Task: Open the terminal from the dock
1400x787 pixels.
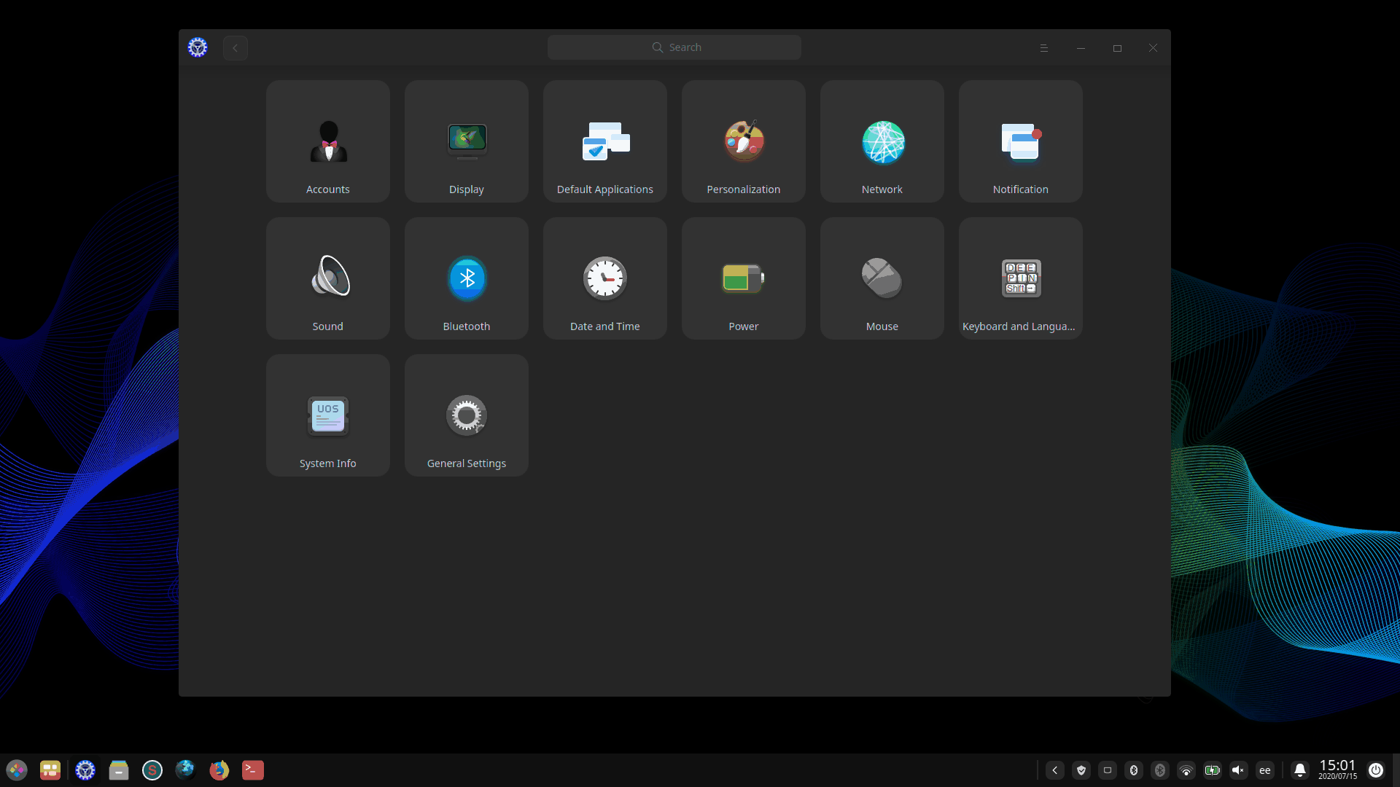Action: (253, 770)
